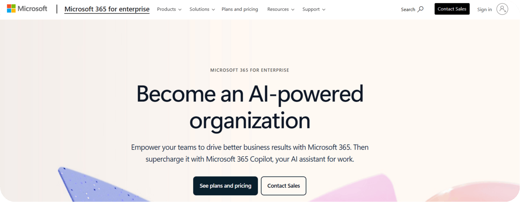Click the four-square Microsoft colored icon
This screenshot has height=202, width=520.
[x=11, y=8]
